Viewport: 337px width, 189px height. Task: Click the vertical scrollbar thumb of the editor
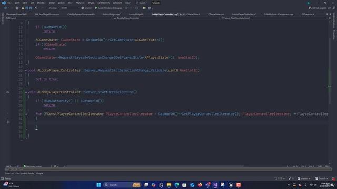330,71
